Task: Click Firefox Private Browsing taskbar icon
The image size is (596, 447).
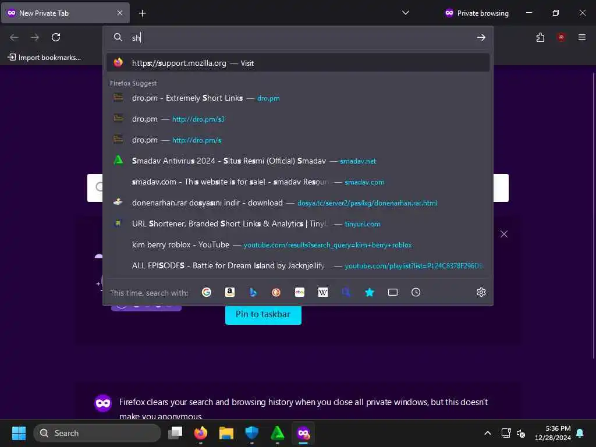Action: point(303,433)
